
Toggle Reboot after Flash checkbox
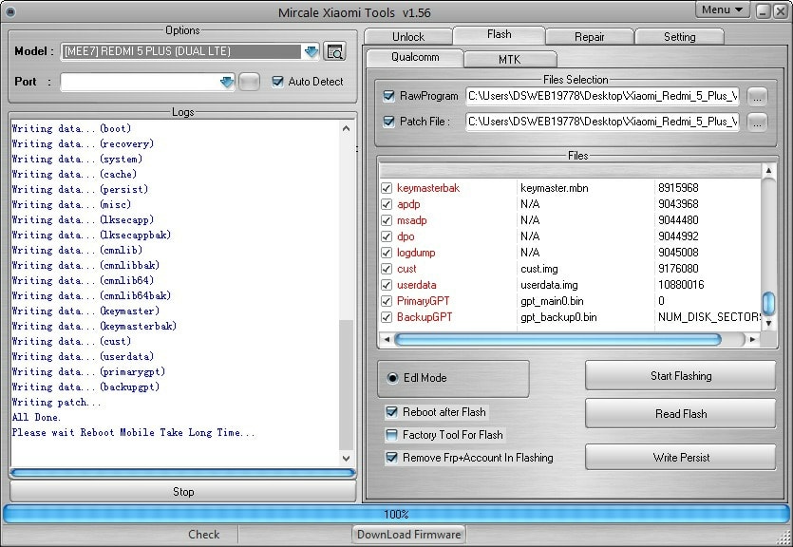391,412
